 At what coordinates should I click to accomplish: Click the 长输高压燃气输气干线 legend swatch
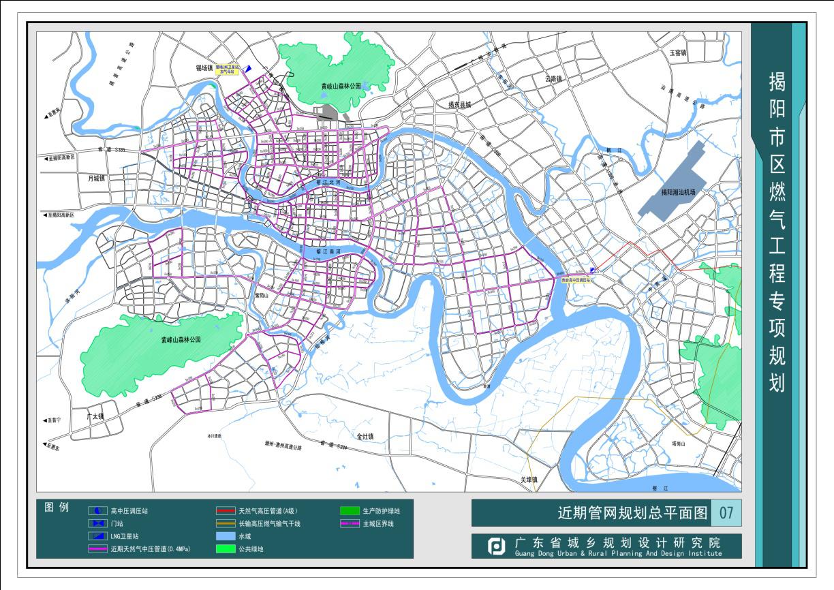225,523
